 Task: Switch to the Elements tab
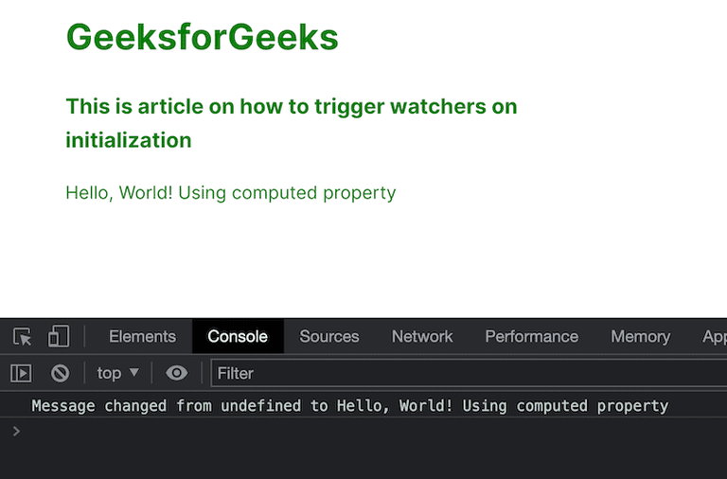(x=142, y=336)
